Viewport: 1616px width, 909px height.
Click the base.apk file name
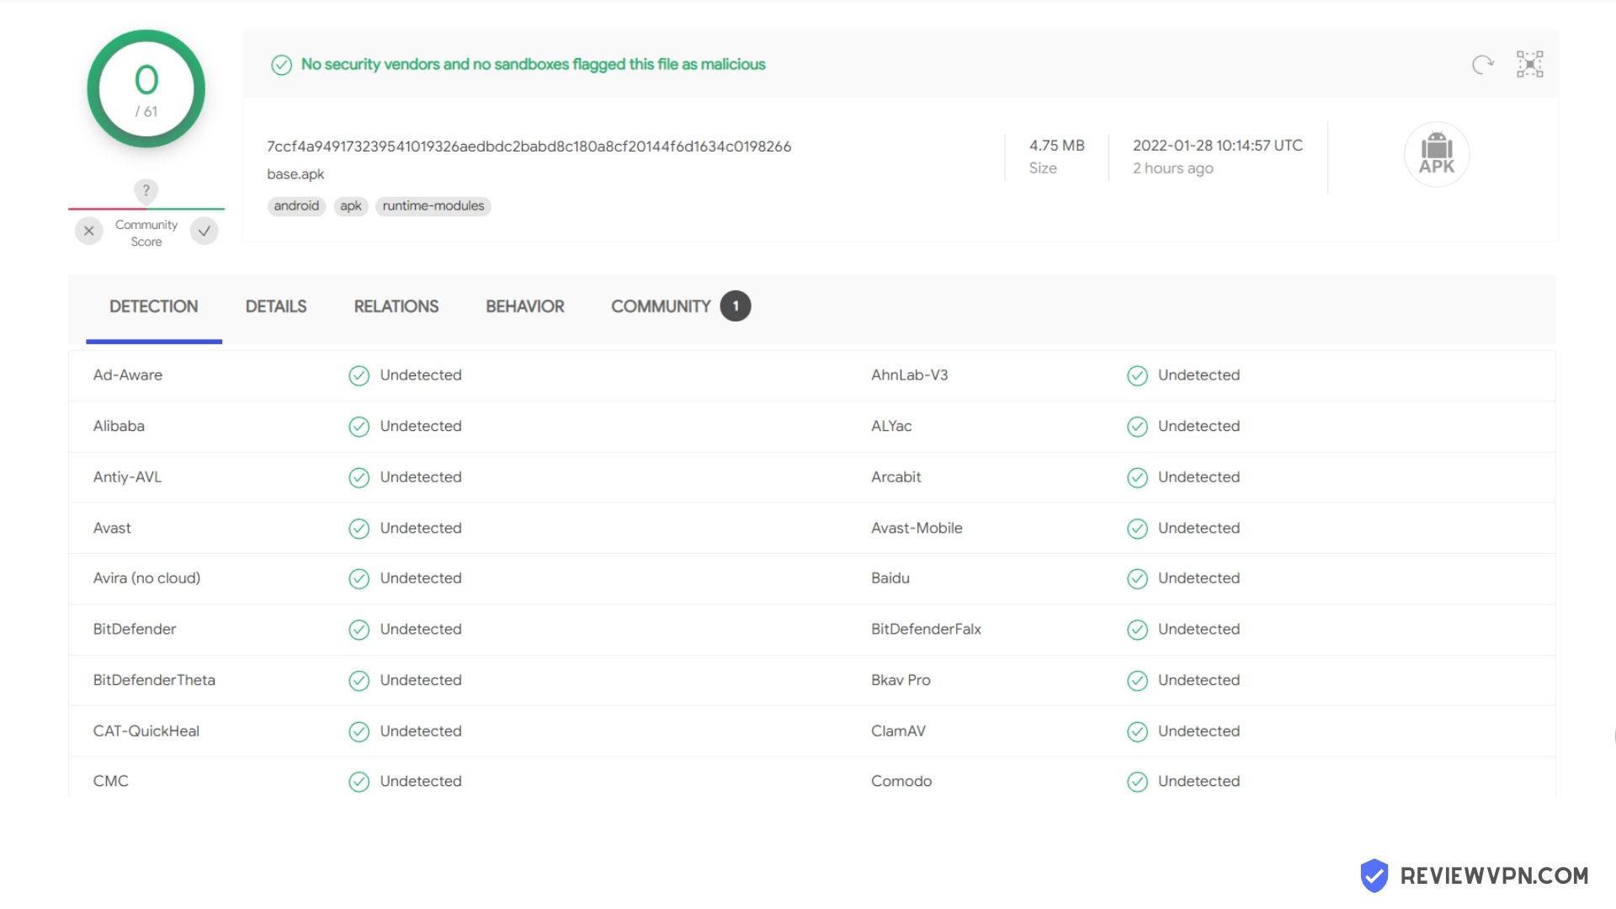(295, 174)
